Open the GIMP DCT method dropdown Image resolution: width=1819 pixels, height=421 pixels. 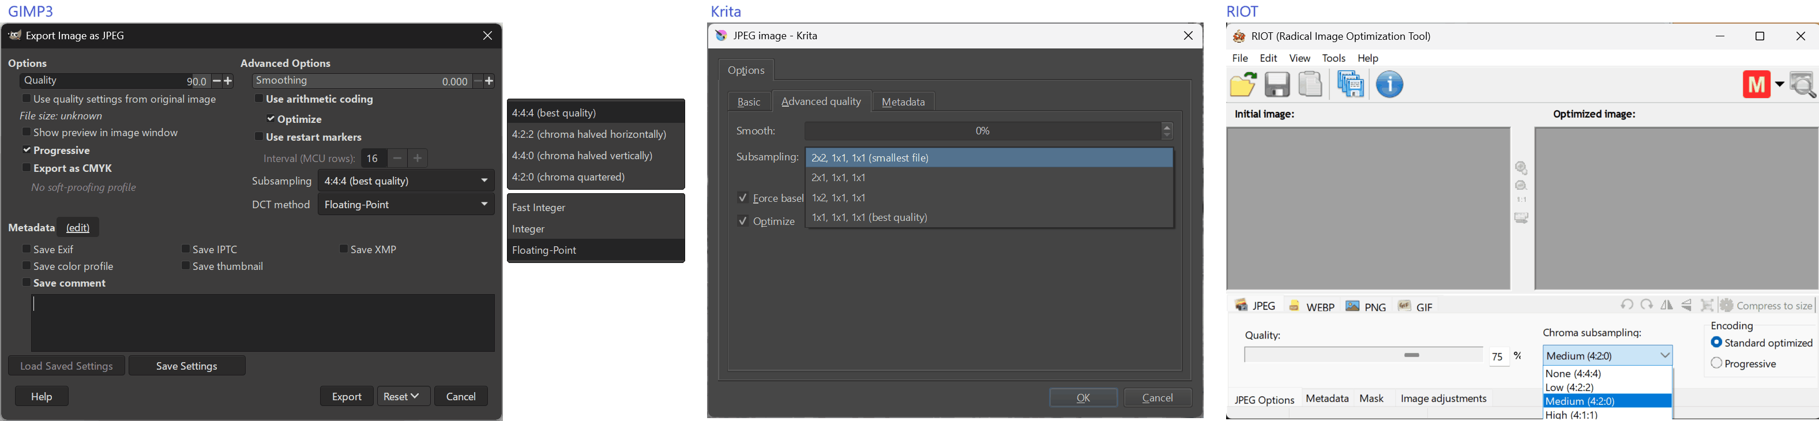tap(406, 204)
